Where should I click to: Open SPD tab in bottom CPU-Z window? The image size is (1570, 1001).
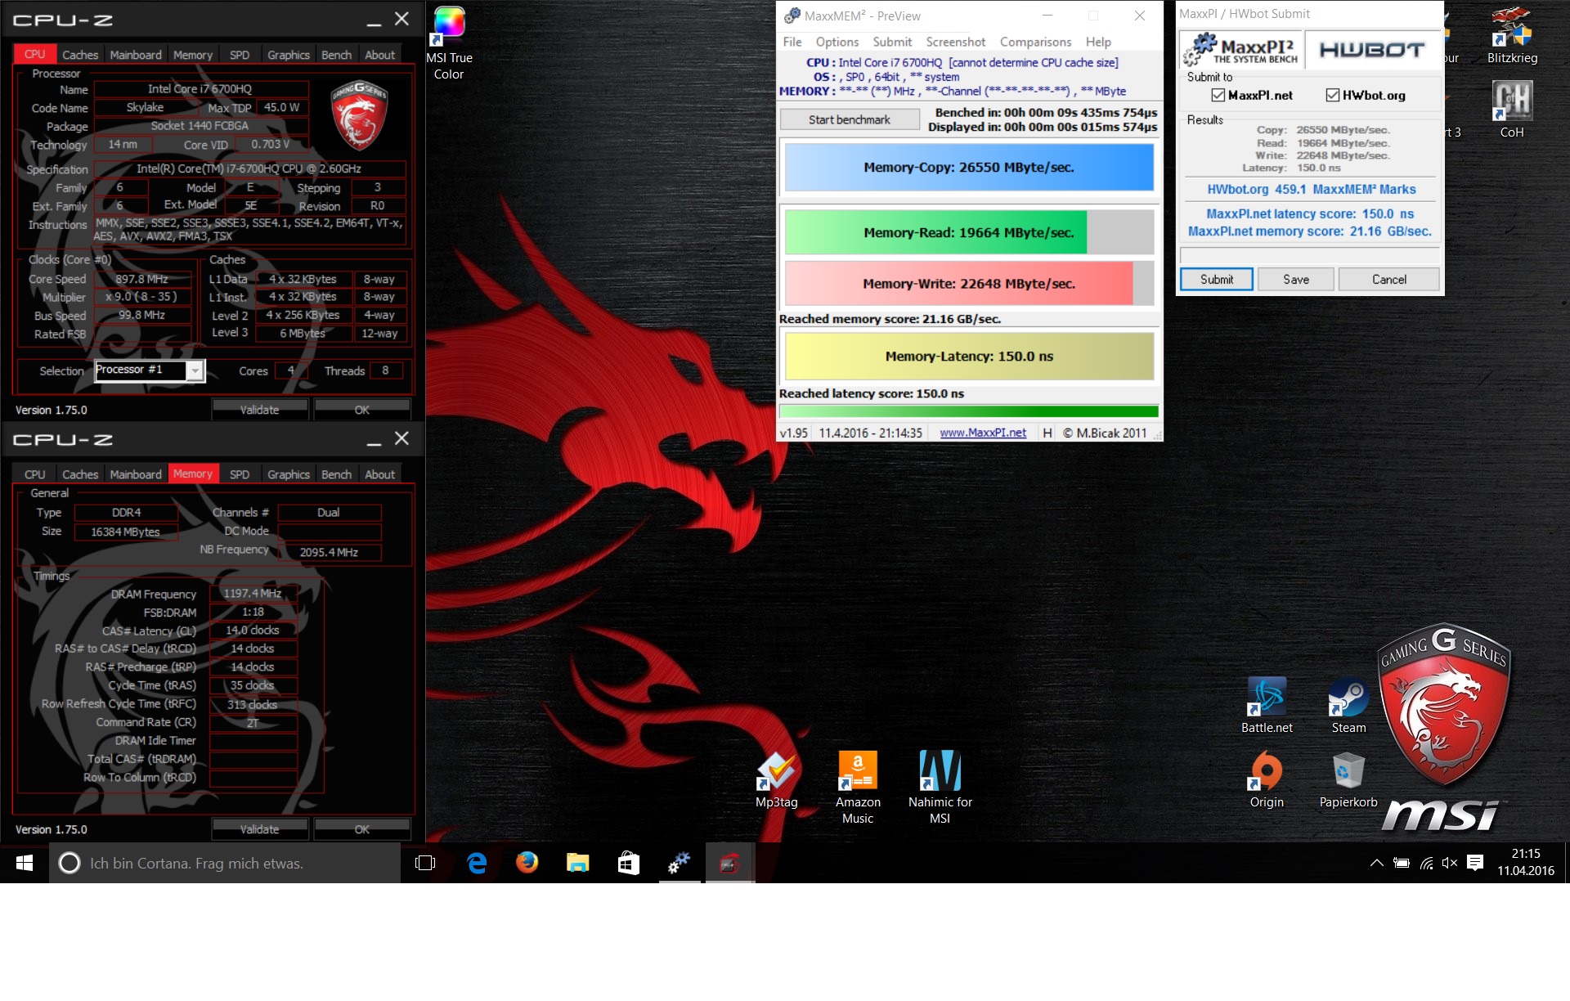click(240, 474)
